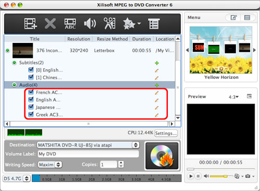Screen dimensions: 260x191
Task: Click the Burn disc button
Action: pyautogui.click(x=162, y=156)
